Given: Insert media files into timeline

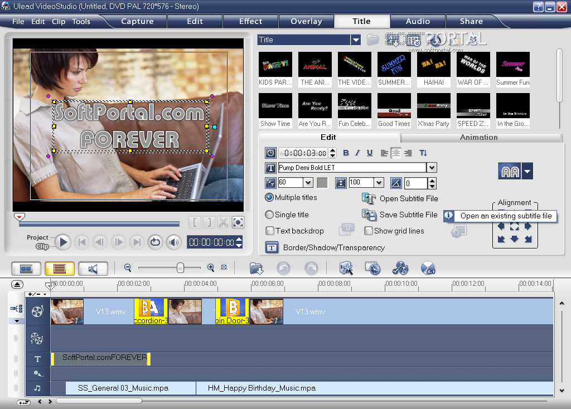Looking at the screenshot, I should [257, 269].
